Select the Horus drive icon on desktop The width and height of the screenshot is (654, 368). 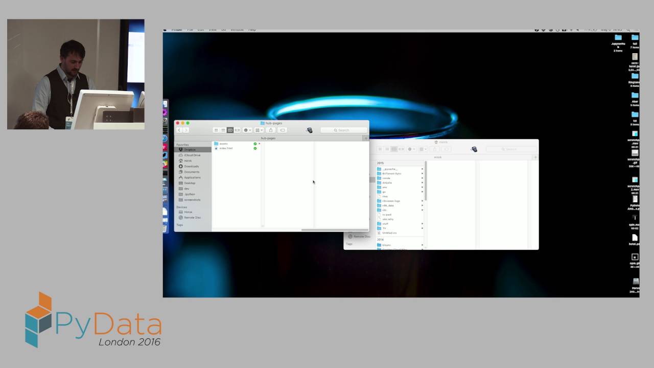pos(636,285)
